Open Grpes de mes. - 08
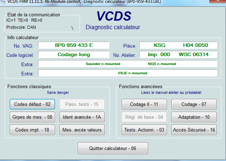This screenshot has height=161, width=226. point(32,117)
